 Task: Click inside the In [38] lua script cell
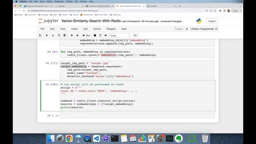click(x=137, y=96)
